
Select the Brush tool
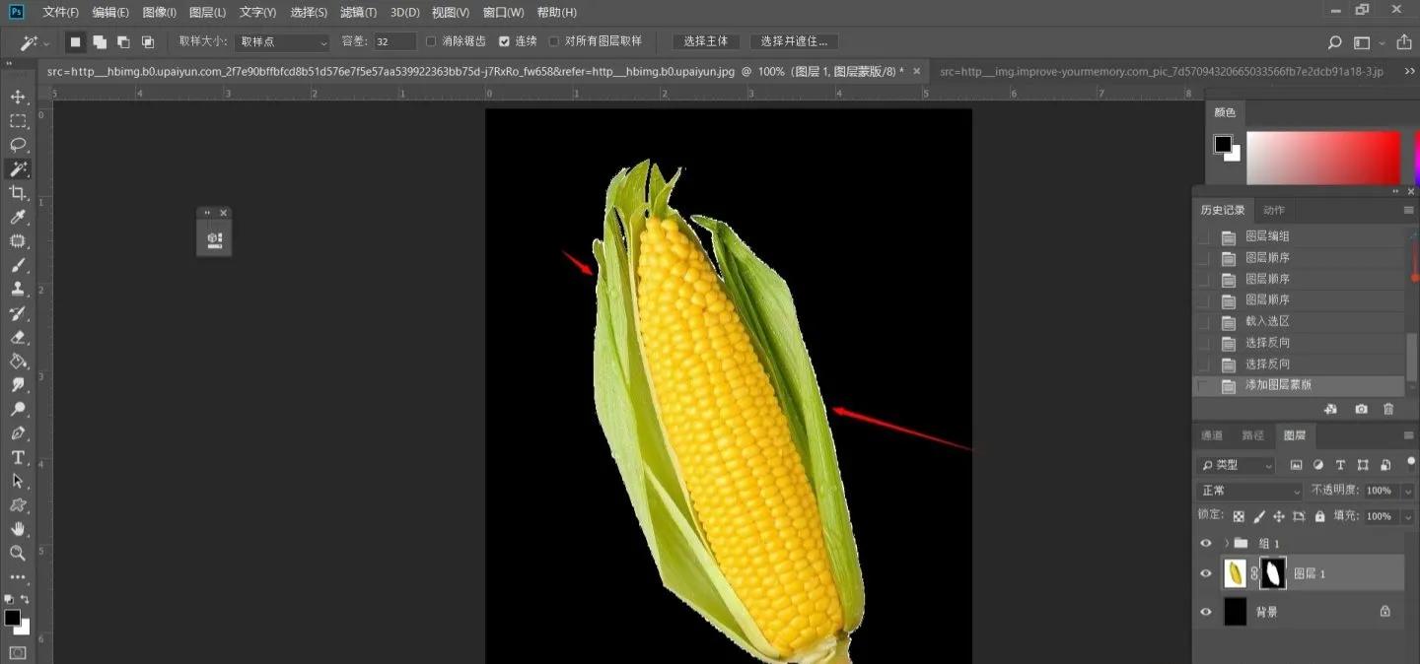[x=20, y=266]
